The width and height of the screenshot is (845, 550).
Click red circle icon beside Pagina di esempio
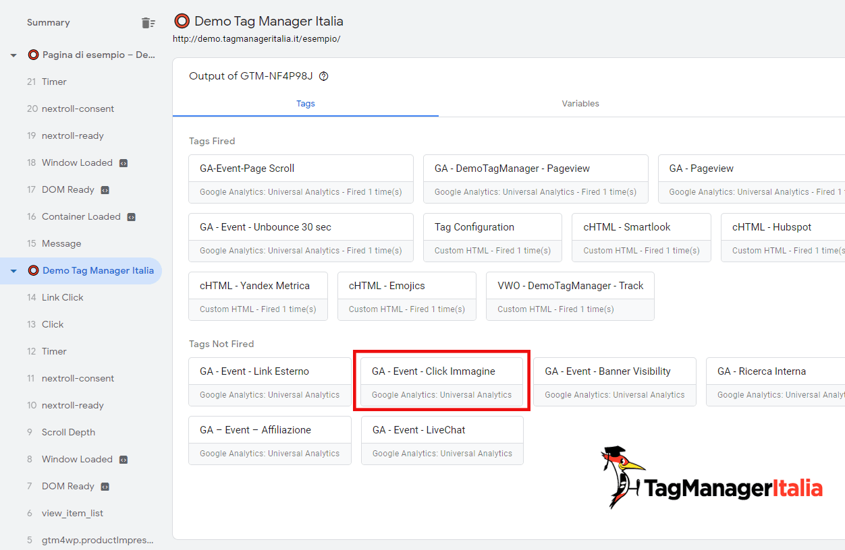(33, 55)
